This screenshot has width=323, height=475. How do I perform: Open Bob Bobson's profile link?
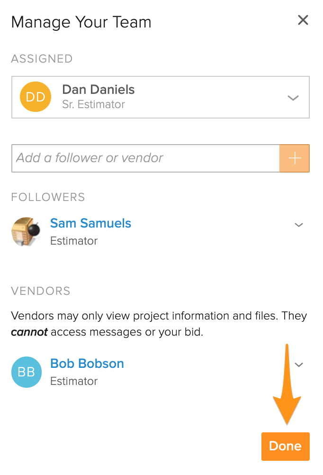(x=87, y=364)
